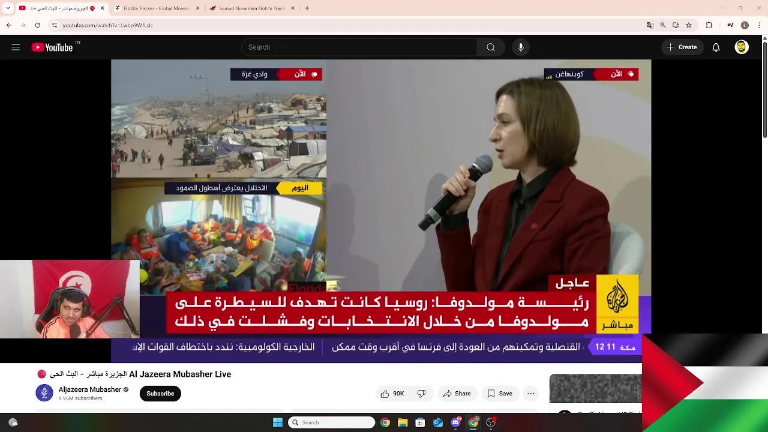768x432 pixels.
Task: Open Chrome extensions puzzle icon
Action: point(709,25)
